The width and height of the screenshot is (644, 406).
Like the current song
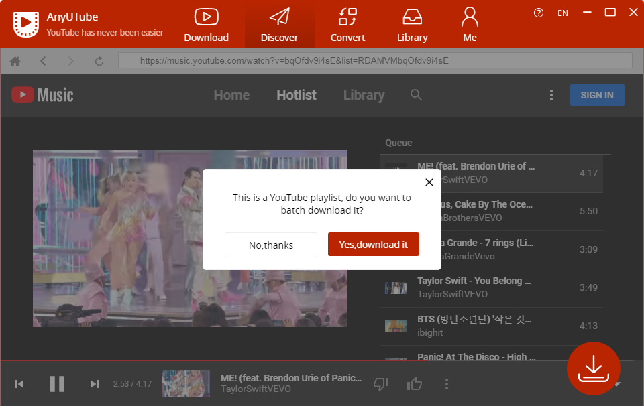(x=415, y=384)
